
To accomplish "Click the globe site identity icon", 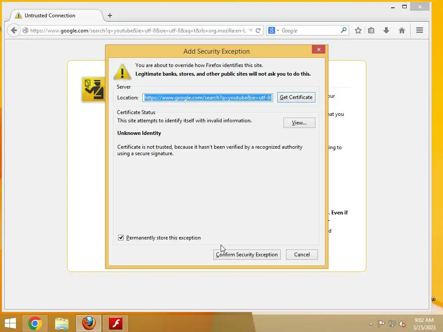I will pos(26,31).
